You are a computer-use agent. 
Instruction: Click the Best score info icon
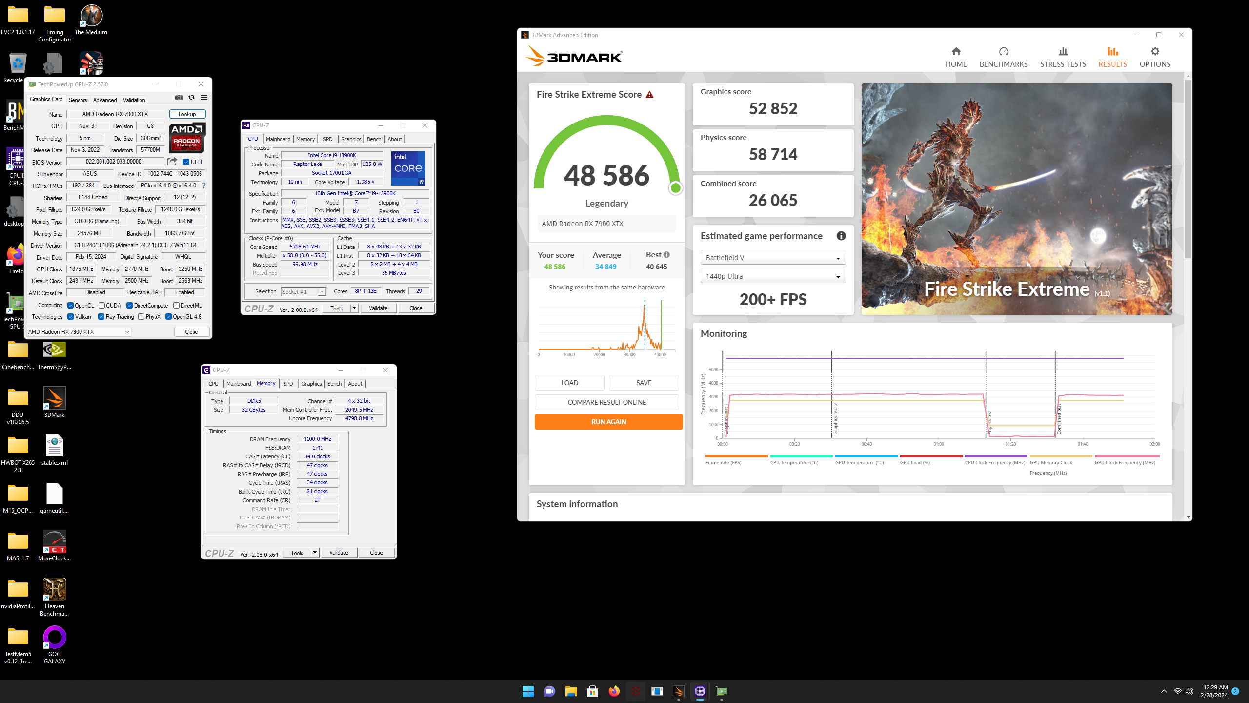[666, 255]
